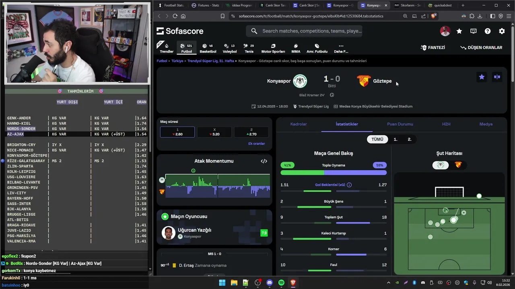Image resolution: width=515 pixels, height=289 pixels.
Task: Reload the browser page
Action: point(175,16)
